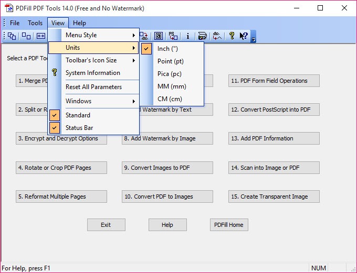Click 'For Help, press F1' status text
Image resolution: width=357 pixels, height=273 pixels.
tap(26, 268)
